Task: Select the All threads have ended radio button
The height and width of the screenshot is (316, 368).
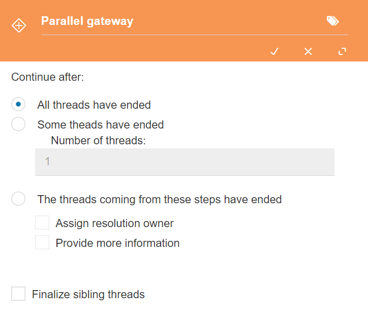Action: tap(18, 104)
